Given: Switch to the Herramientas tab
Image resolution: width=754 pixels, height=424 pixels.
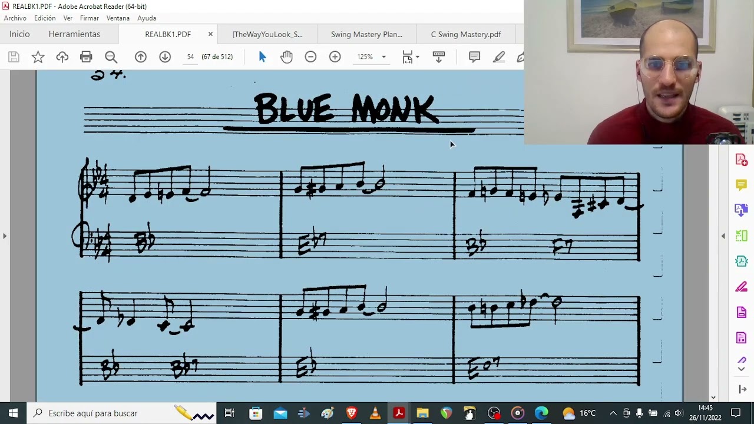Looking at the screenshot, I should [74, 34].
